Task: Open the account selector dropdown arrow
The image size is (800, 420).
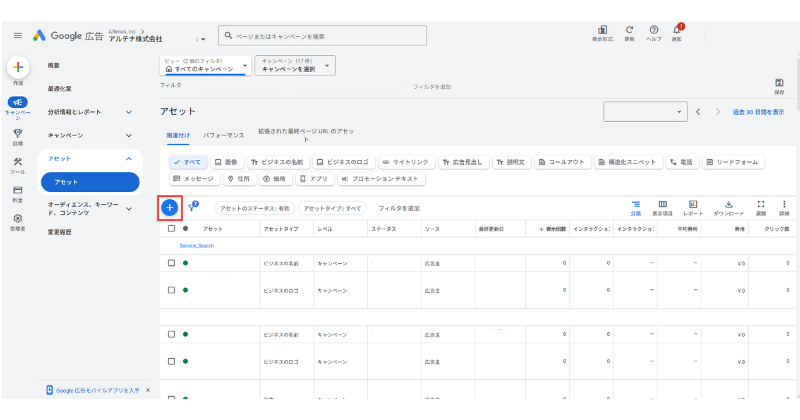Action: (x=202, y=39)
